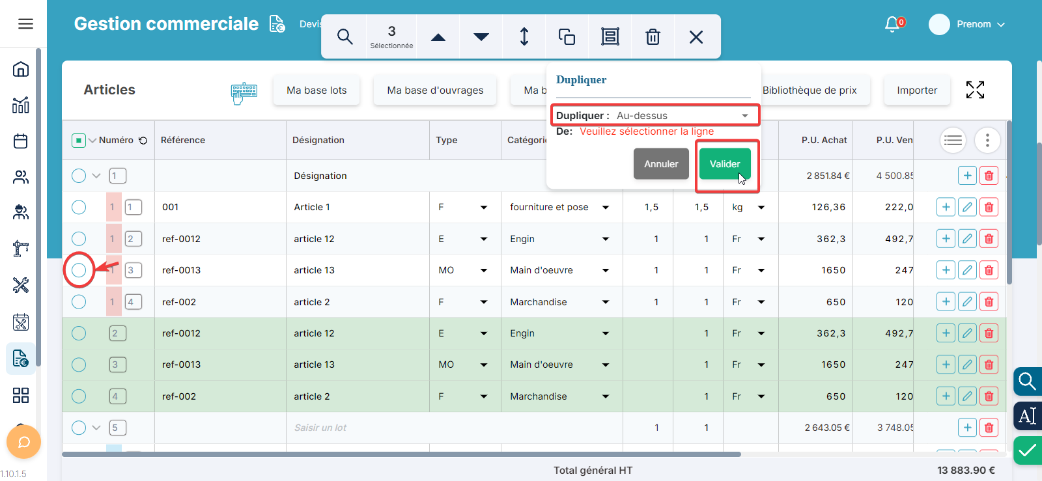Toggle fullscreen expand icon in Articles panel
Screen dimensions: 1042x481
tap(974, 90)
